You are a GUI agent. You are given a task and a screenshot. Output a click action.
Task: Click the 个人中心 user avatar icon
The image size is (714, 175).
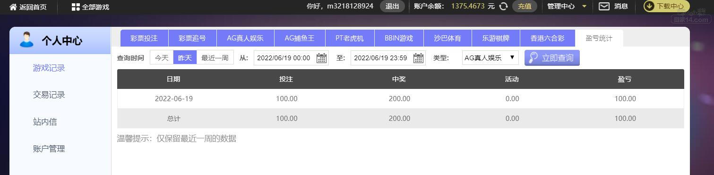click(27, 40)
